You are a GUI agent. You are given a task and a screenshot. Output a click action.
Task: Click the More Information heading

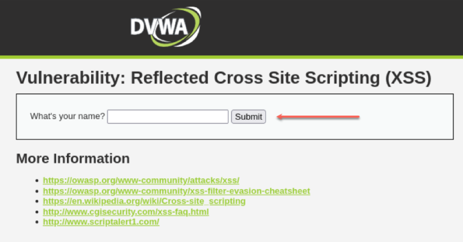(x=73, y=158)
